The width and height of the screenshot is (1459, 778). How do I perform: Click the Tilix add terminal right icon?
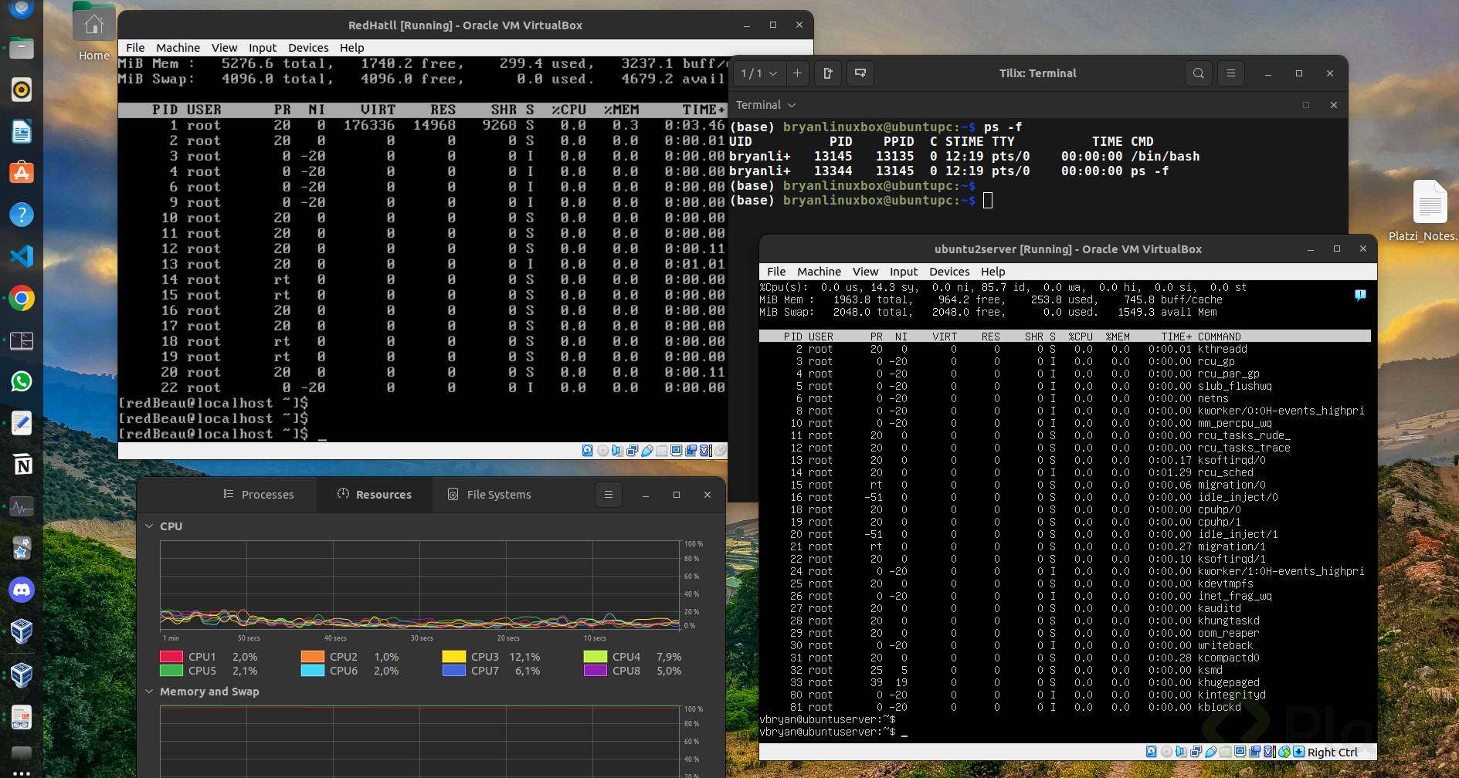pyautogui.click(x=828, y=73)
